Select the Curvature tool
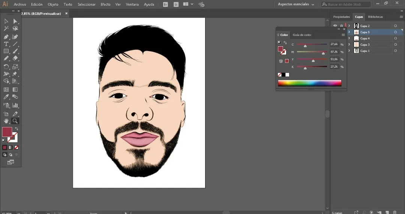The width and height of the screenshot is (405, 214). click(15, 37)
